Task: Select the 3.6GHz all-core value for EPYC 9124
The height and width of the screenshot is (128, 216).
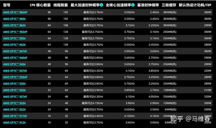Action: [130, 122]
